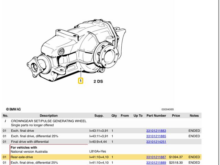Follow the 33101214251 part link
The image size is (220, 165).
pos(156,142)
